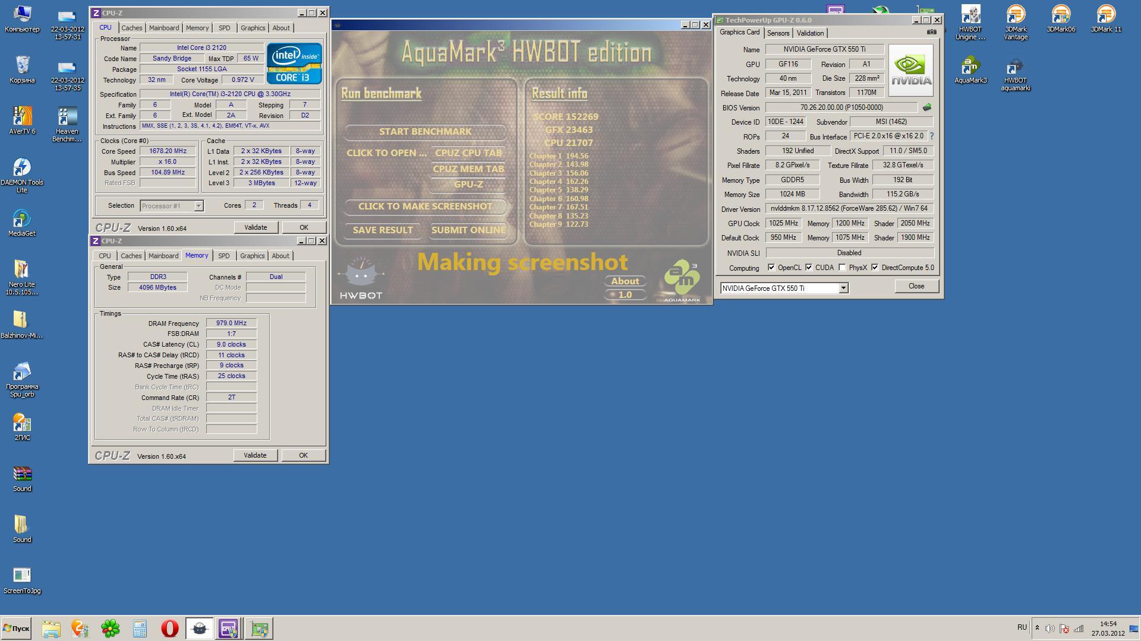The height and width of the screenshot is (641, 1141).
Task: Click CLICK TO MAKE SCREENSHOT button
Action: coord(425,207)
